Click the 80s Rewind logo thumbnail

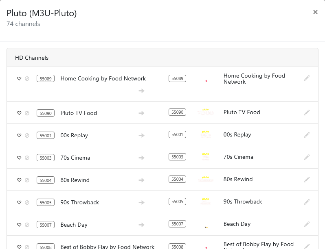[x=206, y=179]
